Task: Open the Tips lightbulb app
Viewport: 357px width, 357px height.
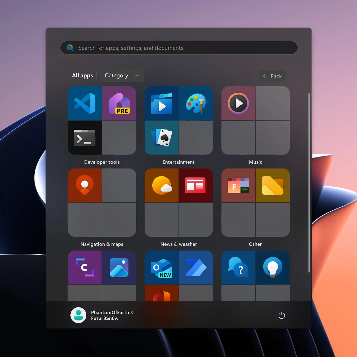Action: 273,267
